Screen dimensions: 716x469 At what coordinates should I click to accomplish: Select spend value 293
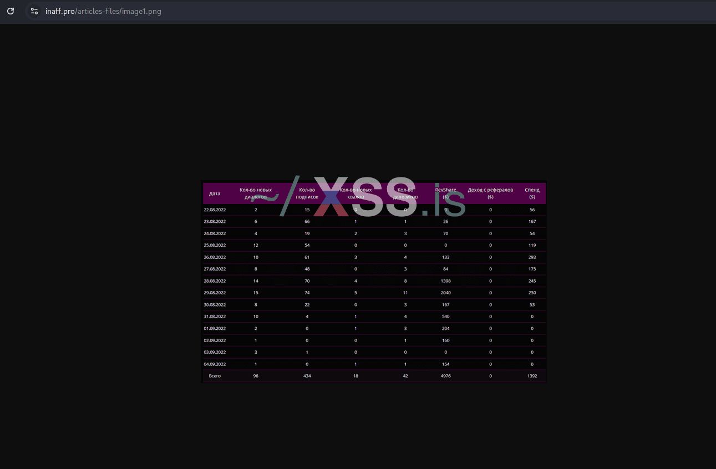pos(532,258)
